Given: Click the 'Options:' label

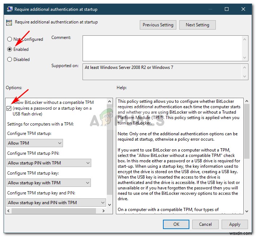Looking at the screenshot, I should click(14, 88).
